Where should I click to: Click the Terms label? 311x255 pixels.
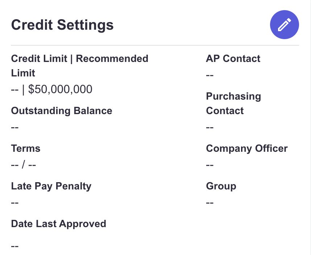pos(26,149)
